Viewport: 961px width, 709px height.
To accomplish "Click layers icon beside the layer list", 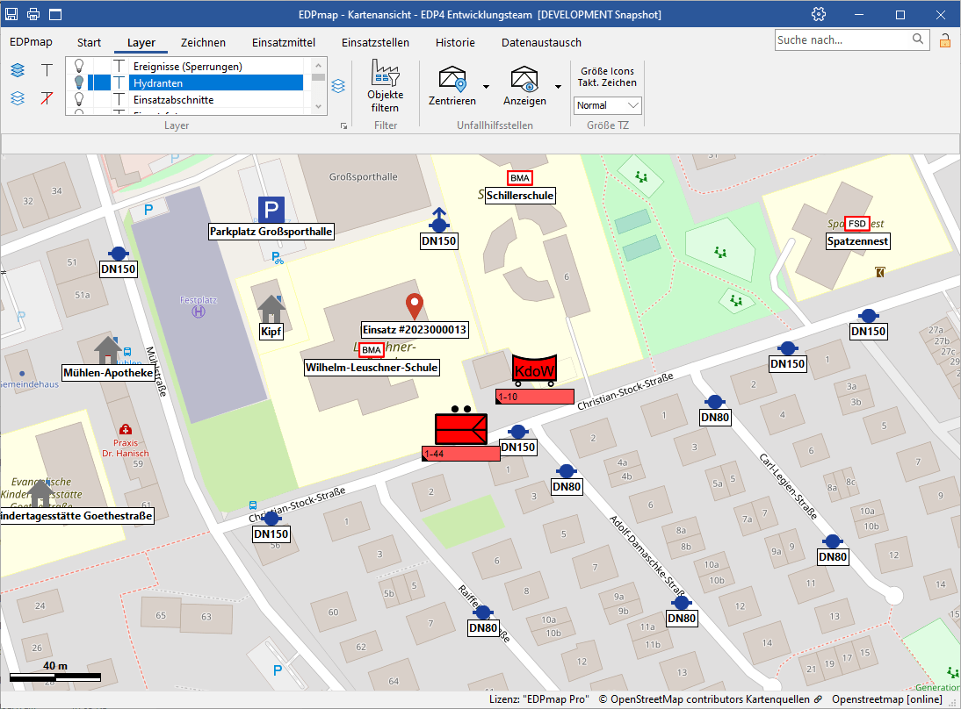I will pos(338,86).
